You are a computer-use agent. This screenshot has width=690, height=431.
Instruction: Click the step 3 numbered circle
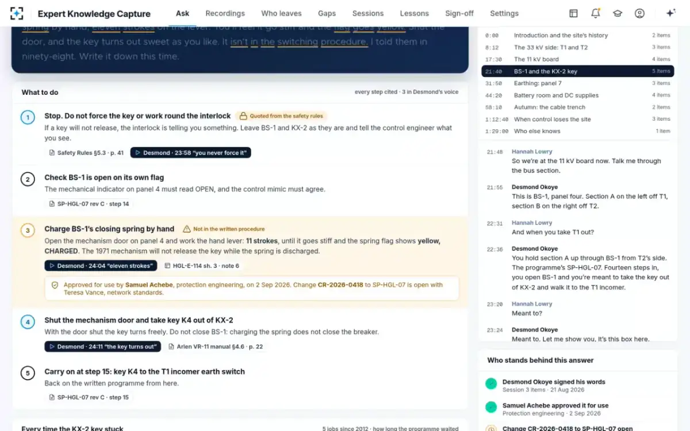pos(28,230)
